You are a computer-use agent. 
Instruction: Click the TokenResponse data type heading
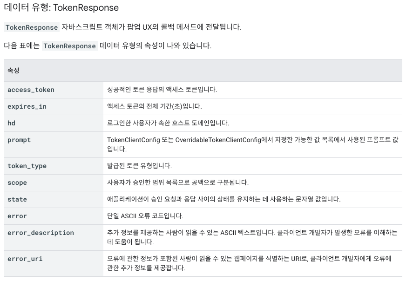pos(61,7)
